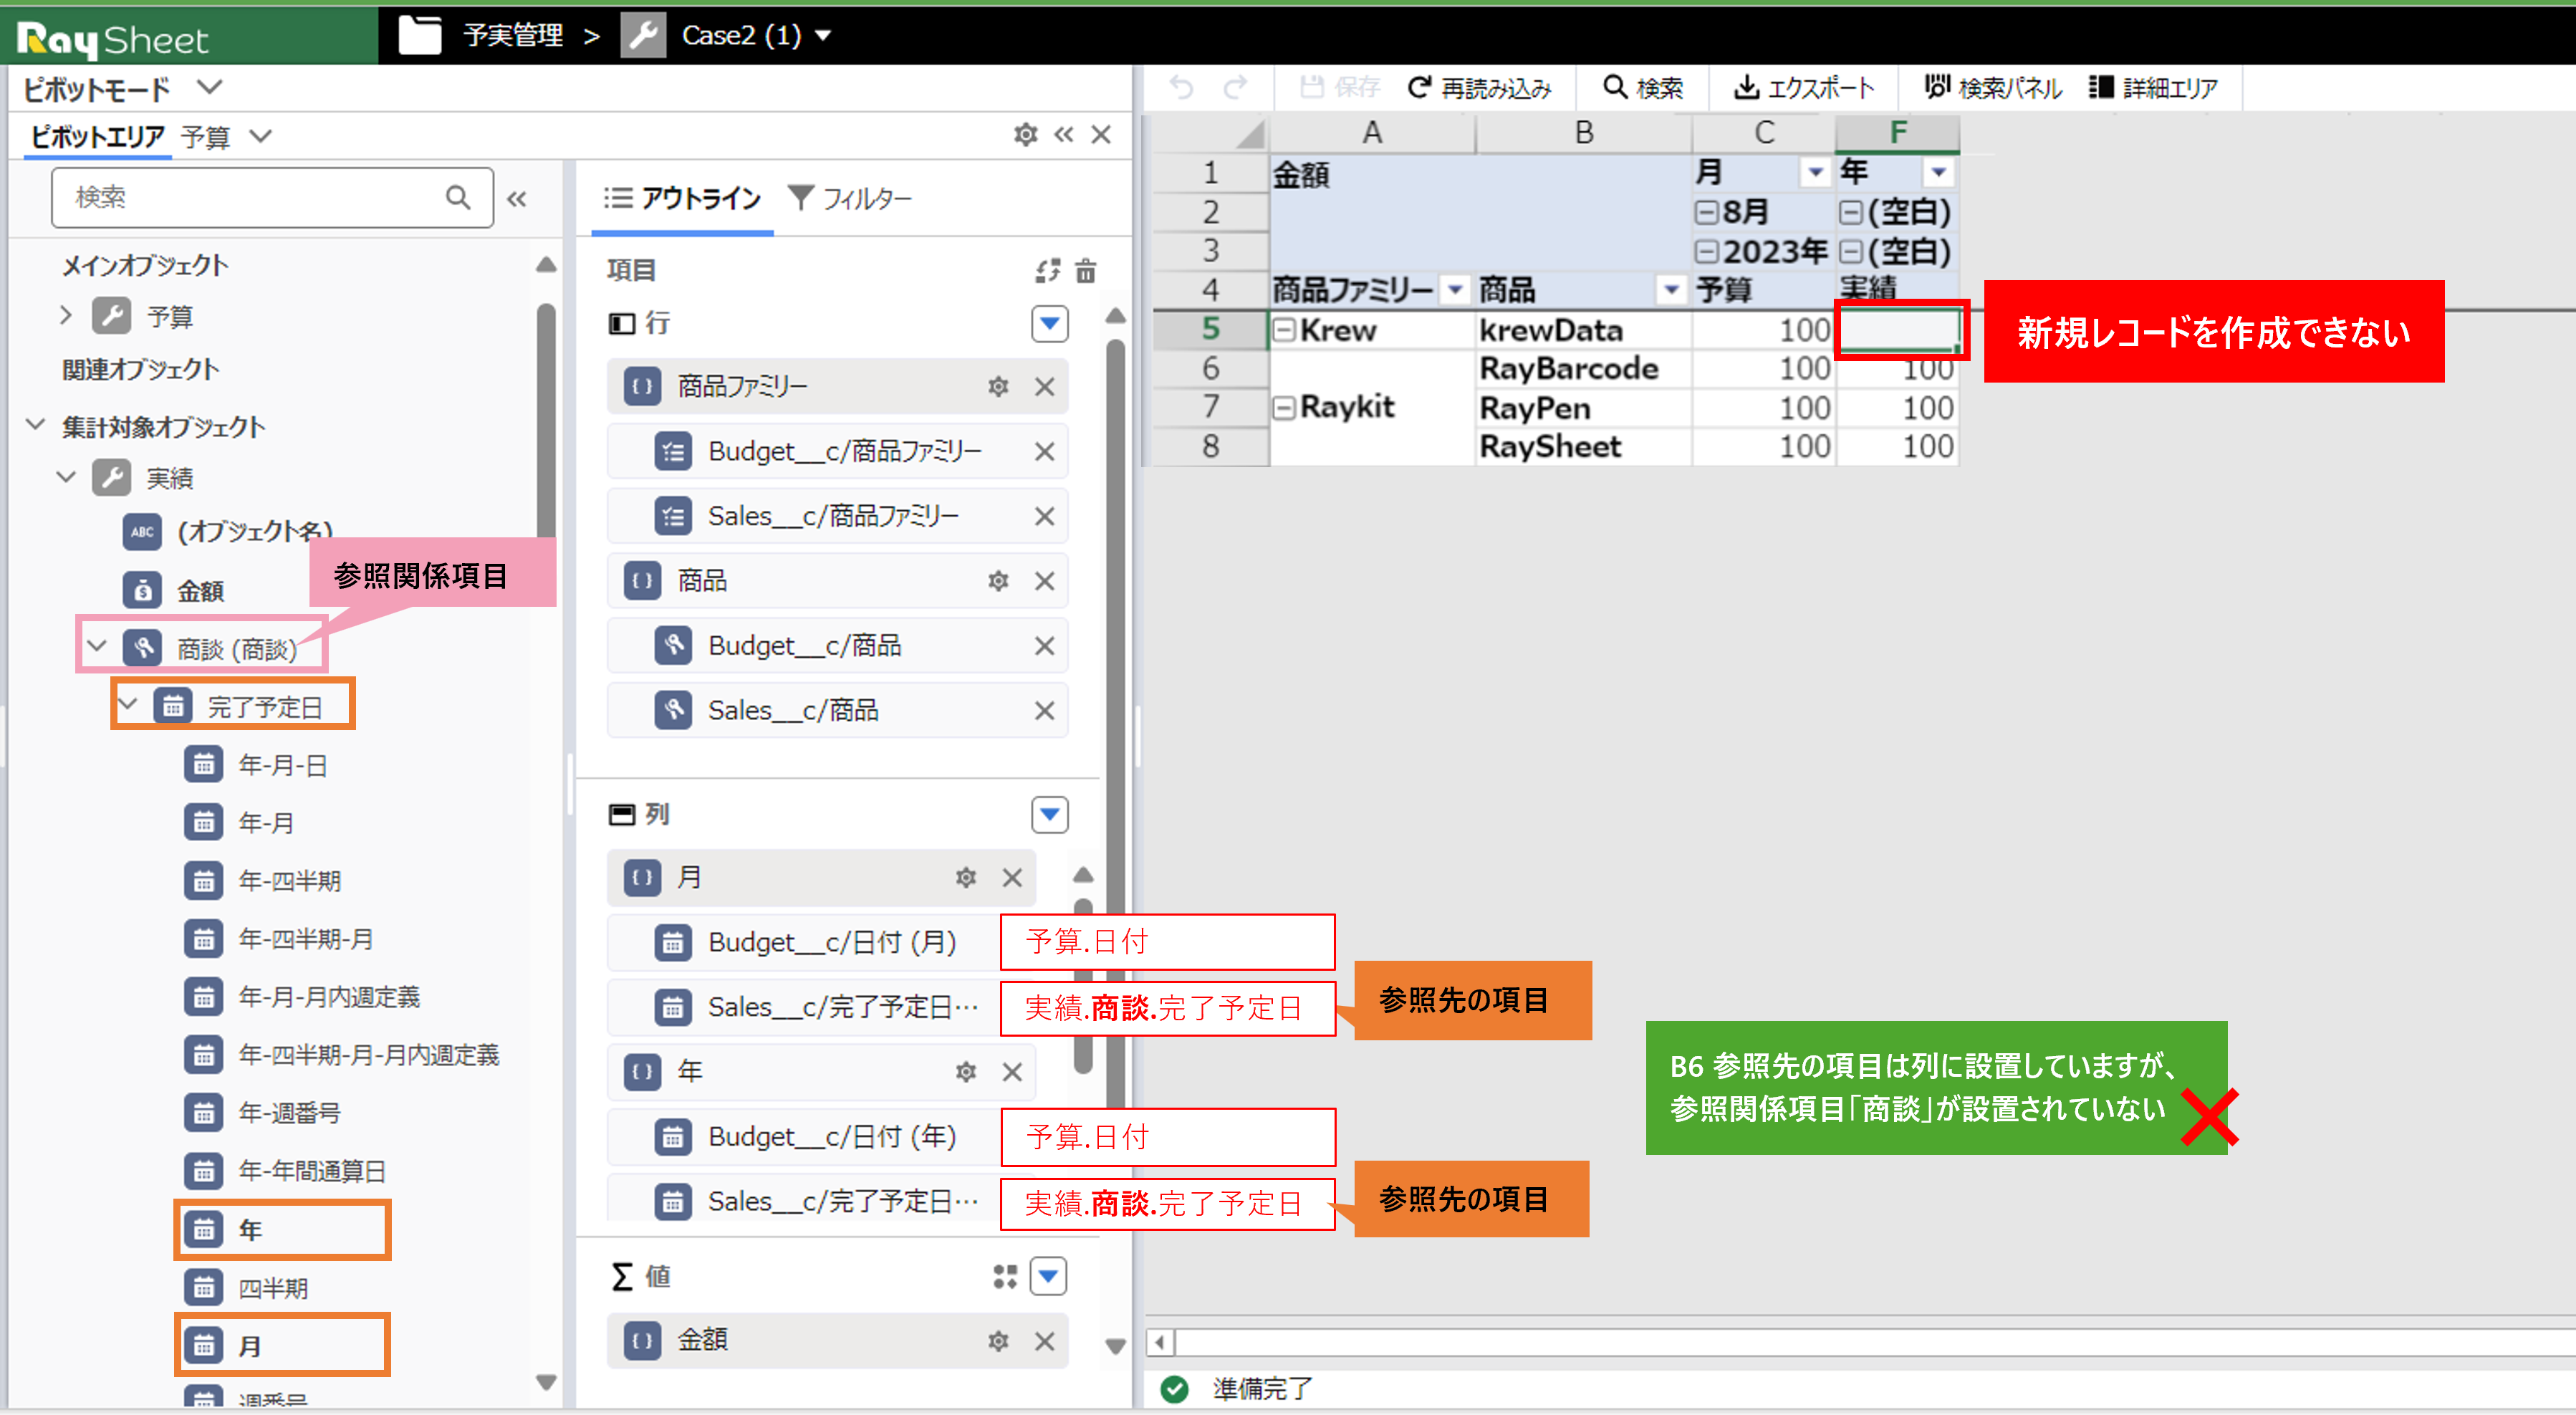Remove the 商品 row field
This screenshot has width=2576, height=1415.
(x=1045, y=581)
